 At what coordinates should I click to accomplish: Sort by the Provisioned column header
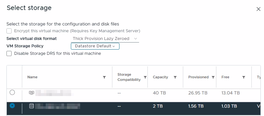click(x=198, y=77)
